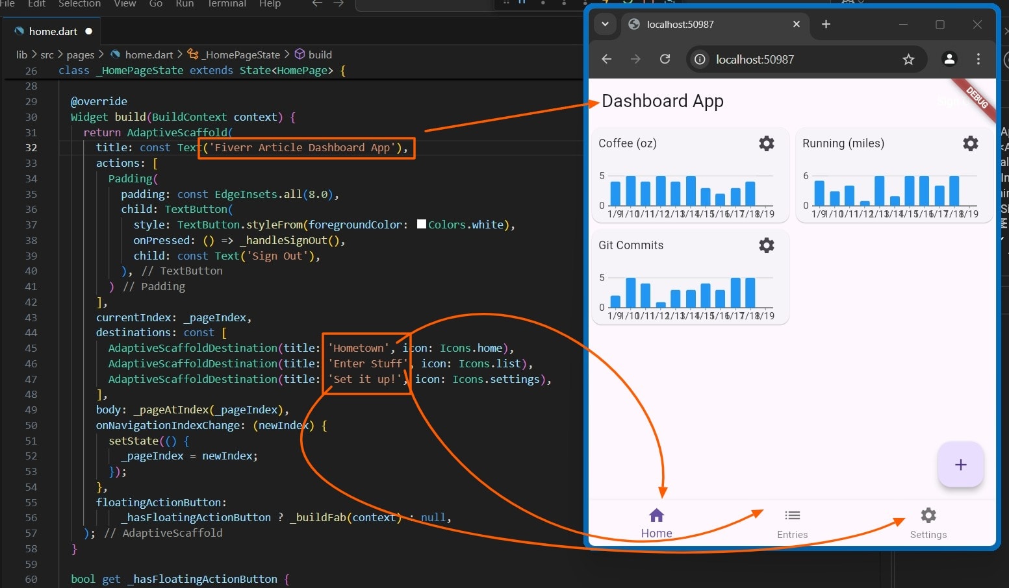The height and width of the screenshot is (588, 1009).
Task: Open a new Chrome tab
Action: [826, 24]
